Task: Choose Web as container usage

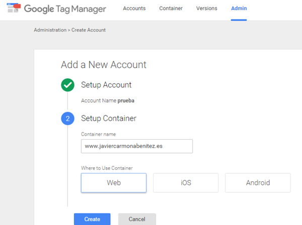Action: click(x=114, y=183)
